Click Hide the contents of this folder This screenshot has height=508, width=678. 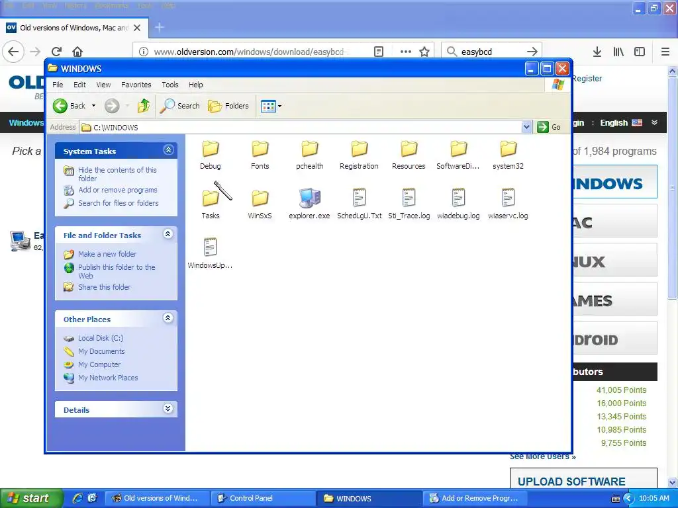point(117,174)
